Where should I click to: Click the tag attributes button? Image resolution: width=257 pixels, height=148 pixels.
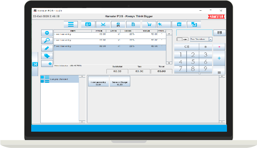coord(47,56)
